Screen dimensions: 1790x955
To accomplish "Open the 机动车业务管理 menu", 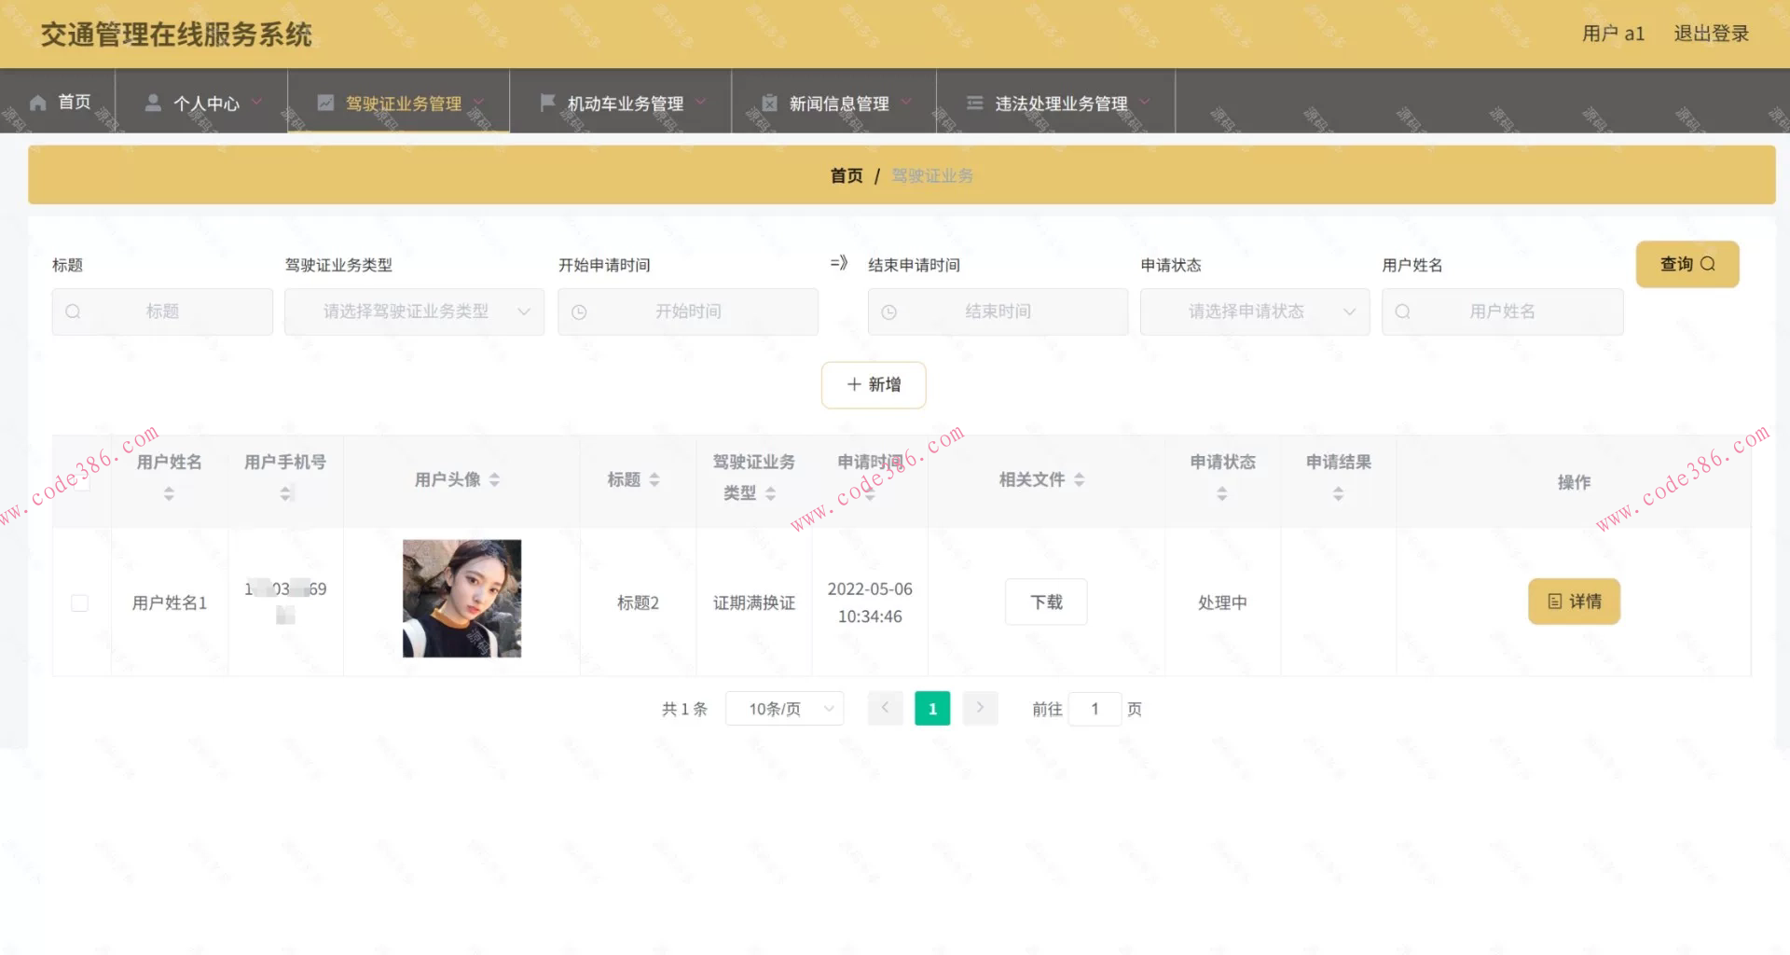I will [x=621, y=102].
